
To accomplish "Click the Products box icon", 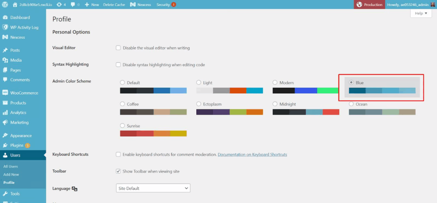I will (5, 103).
